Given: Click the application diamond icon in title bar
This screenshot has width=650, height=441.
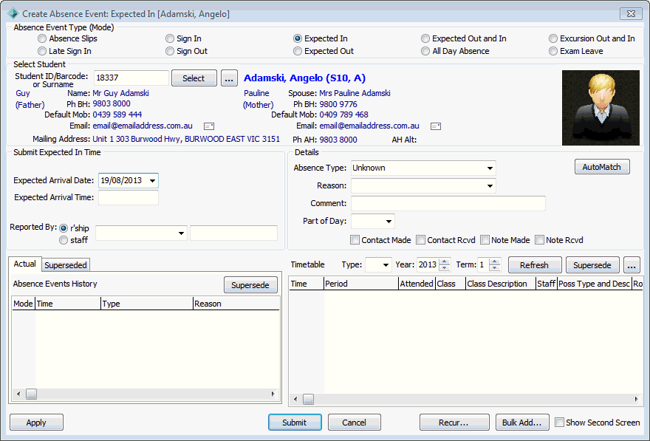Looking at the screenshot, I should (13, 14).
